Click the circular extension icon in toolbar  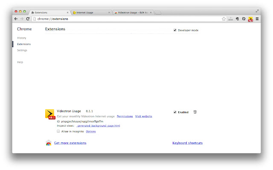tap(244, 19)
